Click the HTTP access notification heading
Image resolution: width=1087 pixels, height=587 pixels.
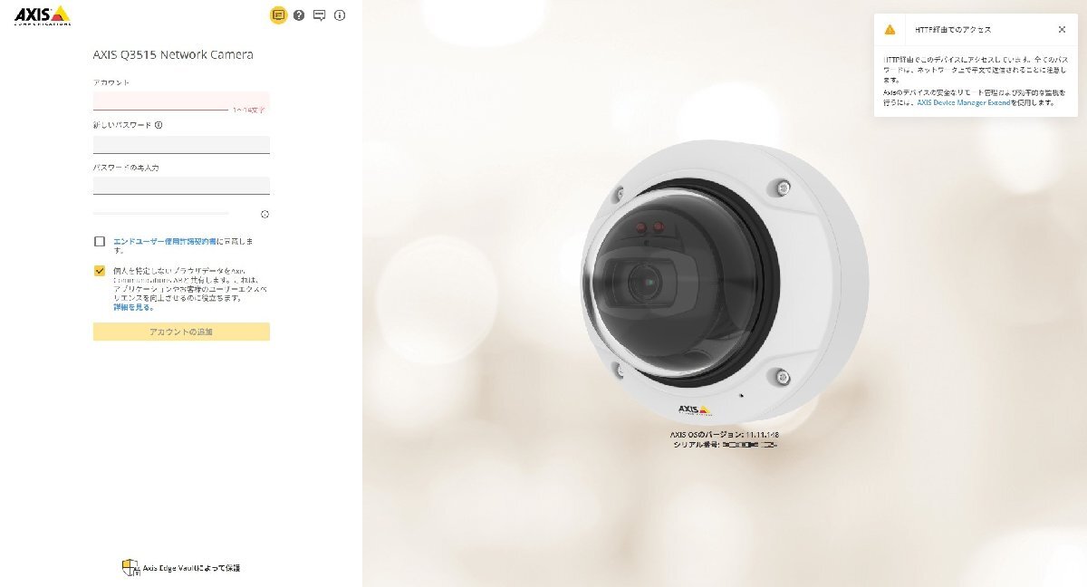(x=953, y=30)
